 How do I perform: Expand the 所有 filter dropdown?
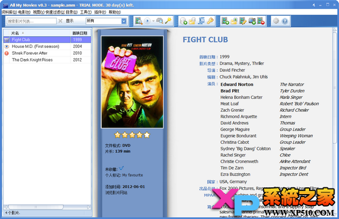(124, 21)
